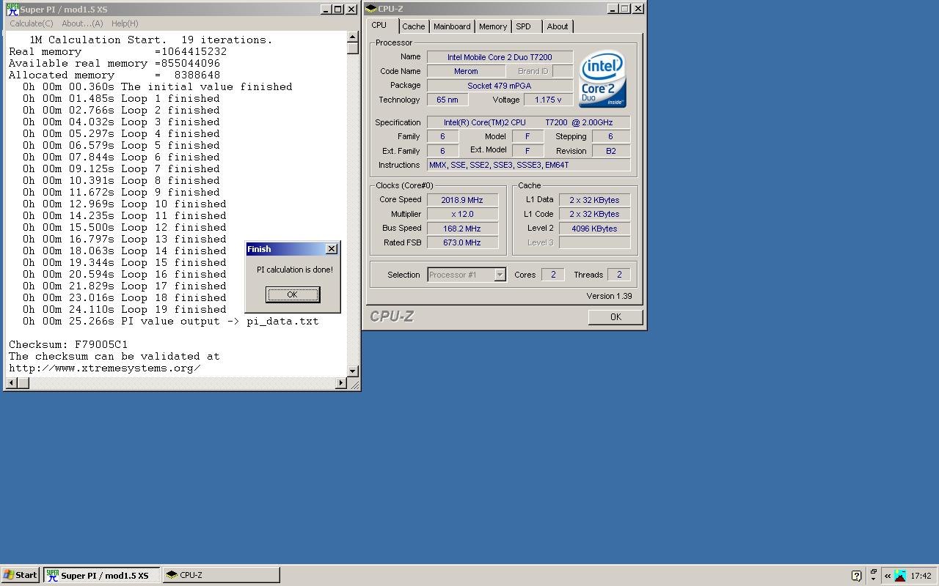939x586 pixels.
Task: Click the Stepping field showing 6
Action: pyautogui.click(x=610, y=136)
